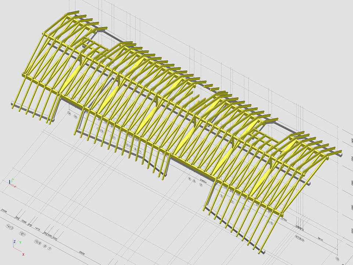Click the red X axis label on gizmo
Viewport: 353px width, 265px height.
24,254
